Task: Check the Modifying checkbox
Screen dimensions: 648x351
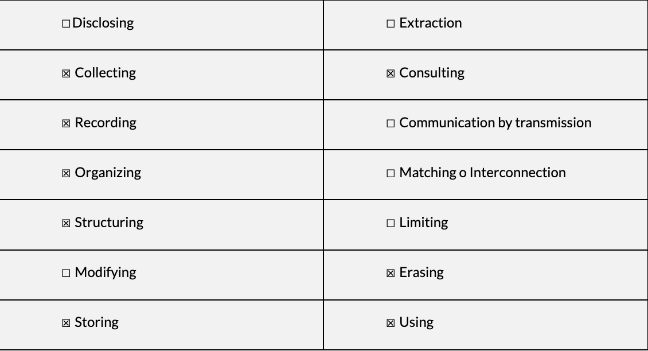Action: click(66, 273)
